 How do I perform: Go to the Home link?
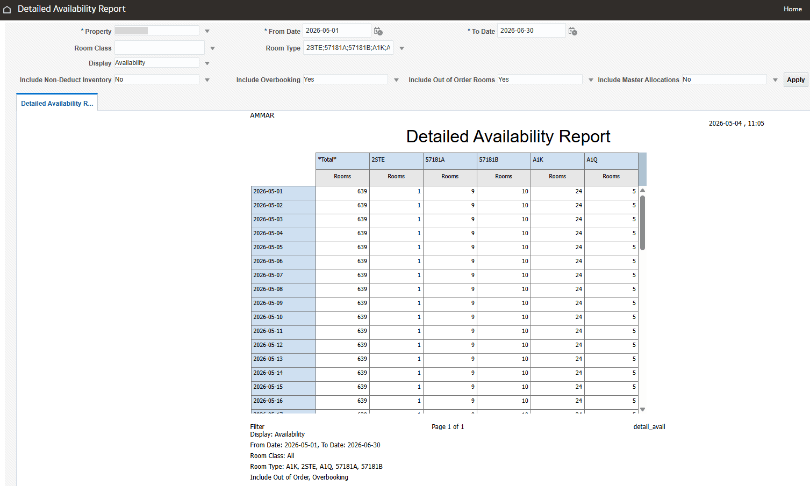tap(792, 9)
